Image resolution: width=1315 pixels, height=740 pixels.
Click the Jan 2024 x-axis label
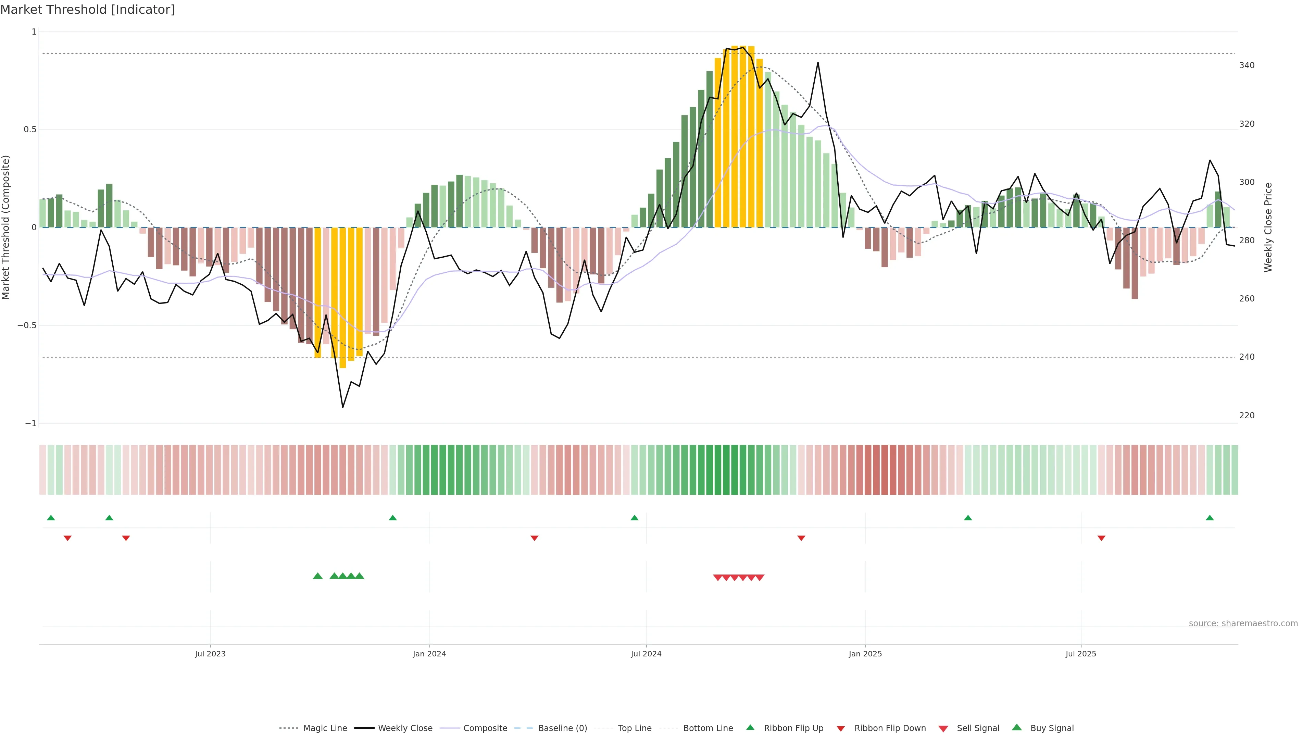pos(429,654)
